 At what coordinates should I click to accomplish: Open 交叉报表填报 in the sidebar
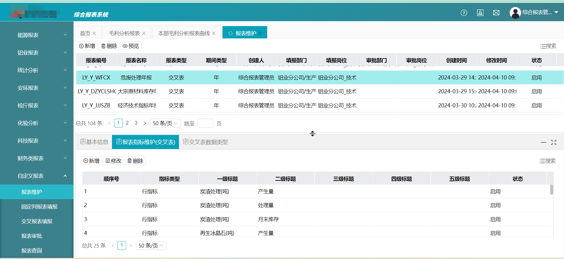[37, 221]
